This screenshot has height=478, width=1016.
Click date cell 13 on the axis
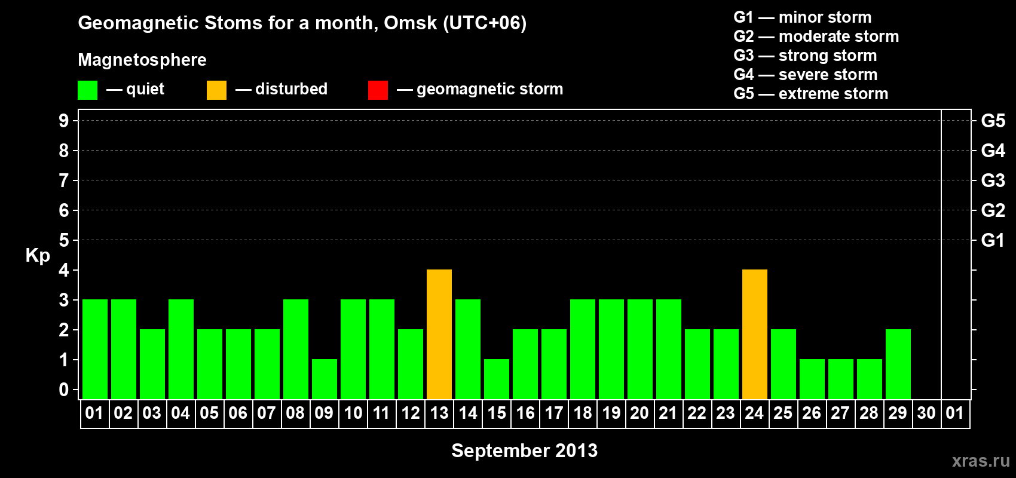pos(439,413)
